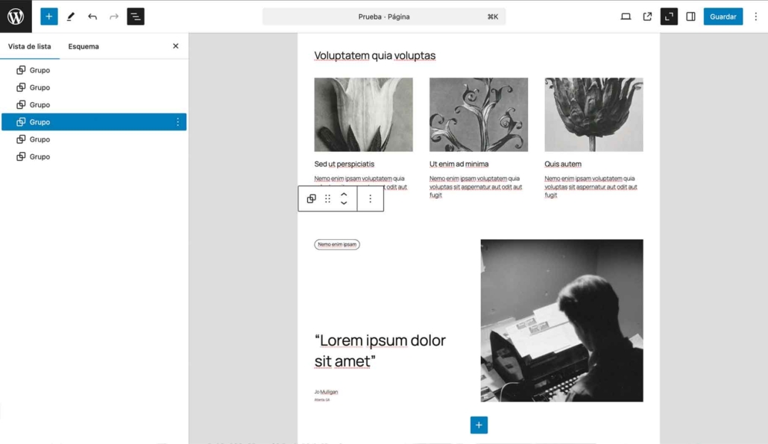The height and width of the screenshot is (444, 768).
Task: Open options for selected Grupo item
Action: (177, 122)
